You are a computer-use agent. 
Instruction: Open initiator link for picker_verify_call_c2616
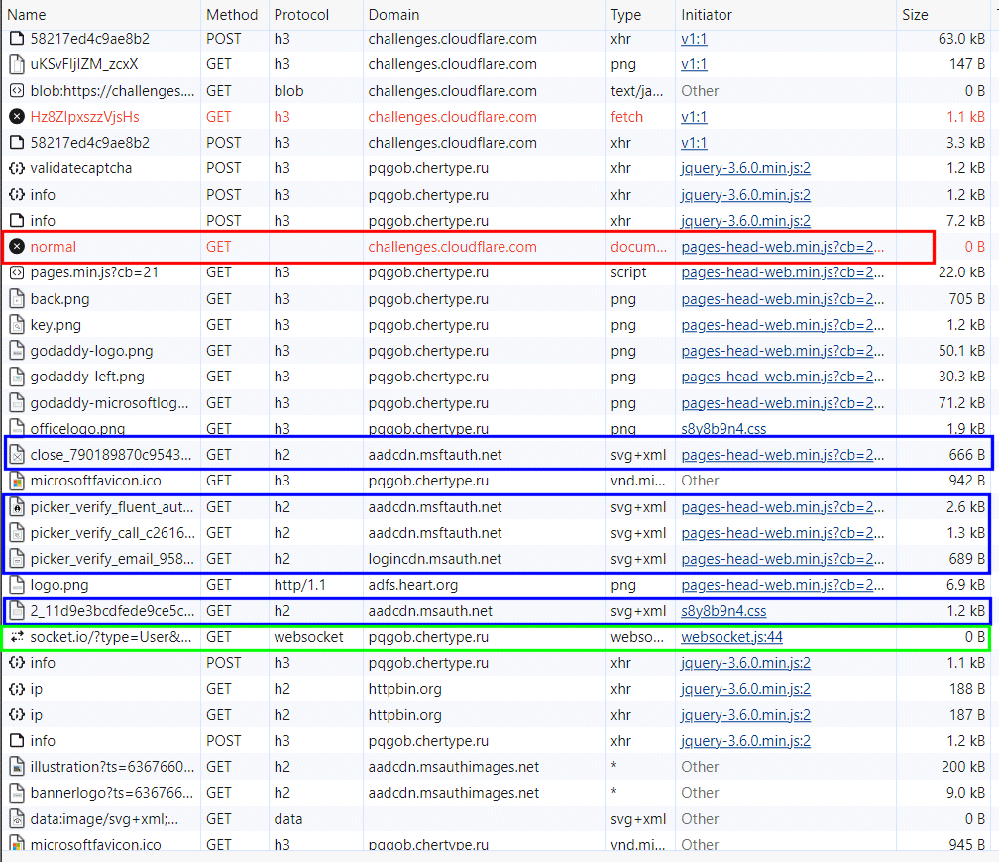(x=782, y=533)
